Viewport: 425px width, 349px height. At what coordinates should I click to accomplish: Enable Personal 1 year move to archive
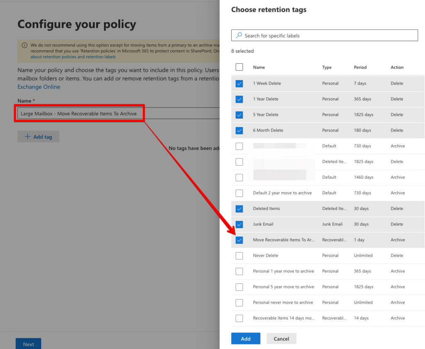pos(239,271)
